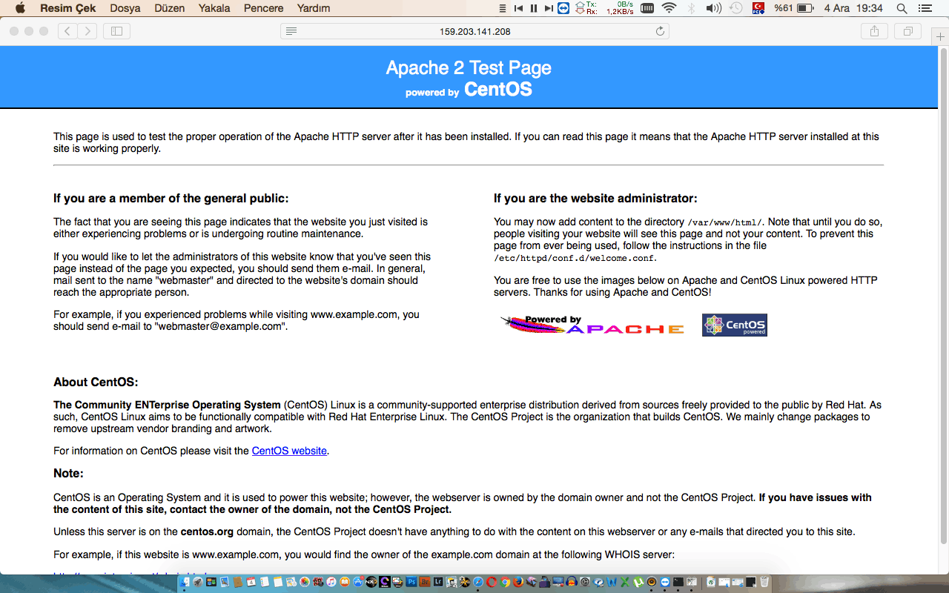Screen dimensions: 949x593
Task: Open the Apple menu
Action: pyautogui.click(x=20, y=8)
